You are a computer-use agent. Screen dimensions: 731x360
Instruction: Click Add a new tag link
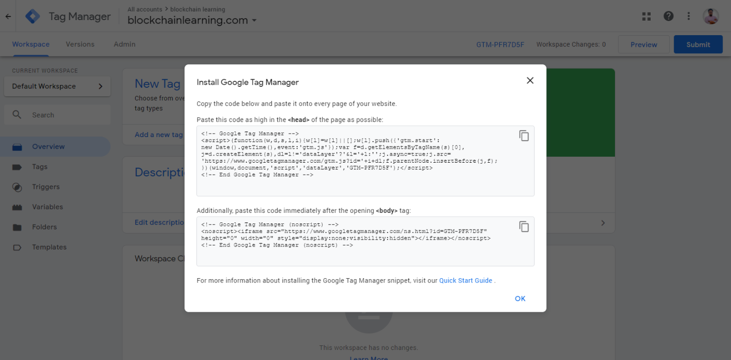[159, 135]
